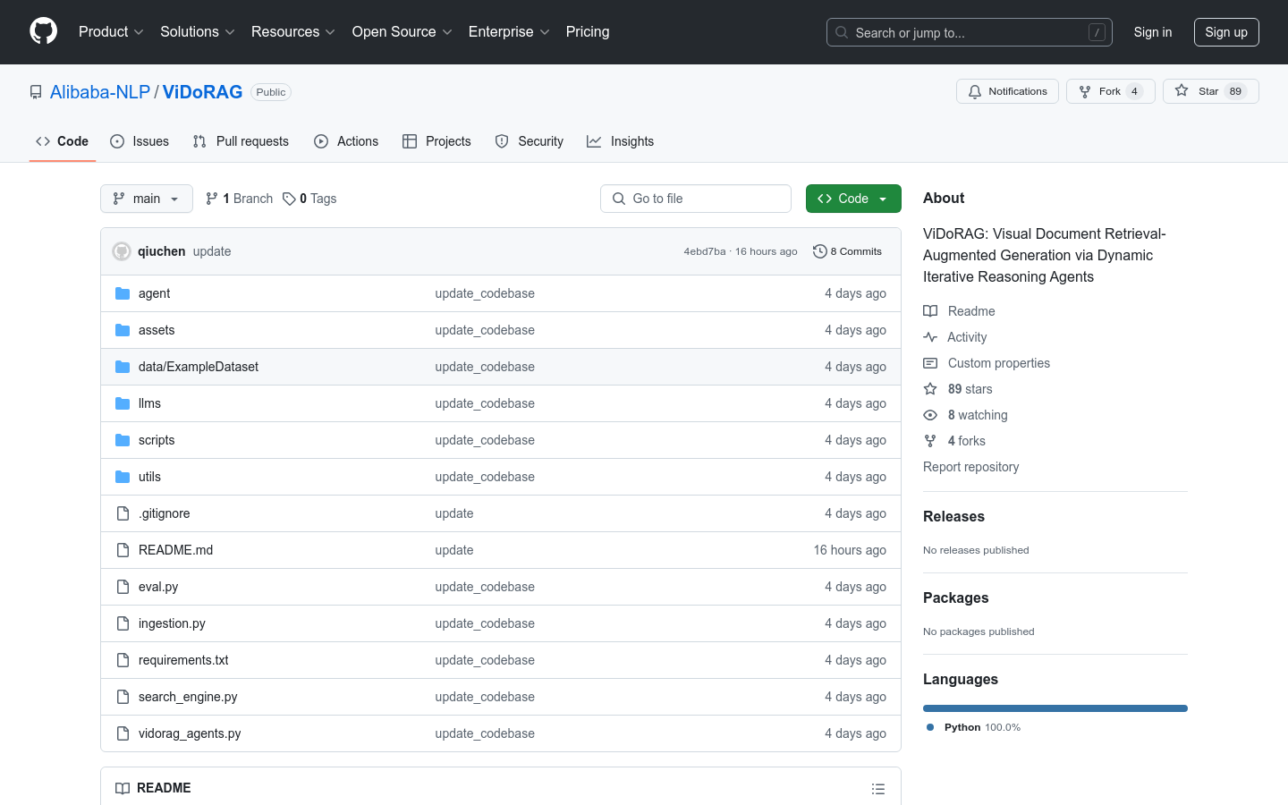Click the activity pulse icon in About

[x=930, y=337]
